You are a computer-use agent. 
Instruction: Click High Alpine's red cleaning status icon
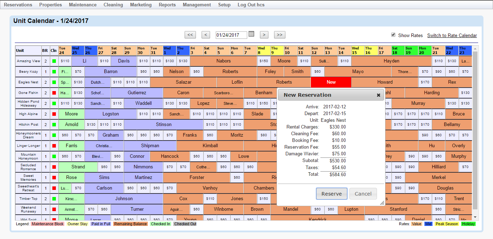tap(53, 114)
